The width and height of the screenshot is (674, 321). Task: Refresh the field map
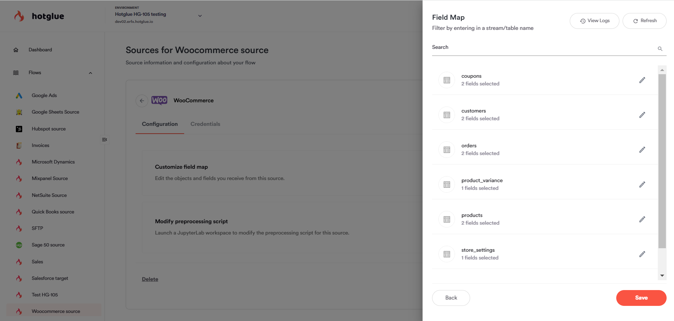pos(644,21)
